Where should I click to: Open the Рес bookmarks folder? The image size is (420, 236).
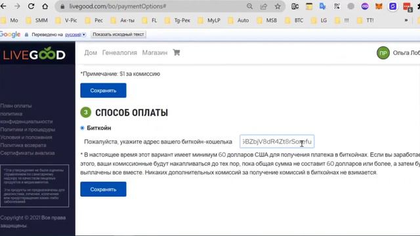[x=94, y=20]
